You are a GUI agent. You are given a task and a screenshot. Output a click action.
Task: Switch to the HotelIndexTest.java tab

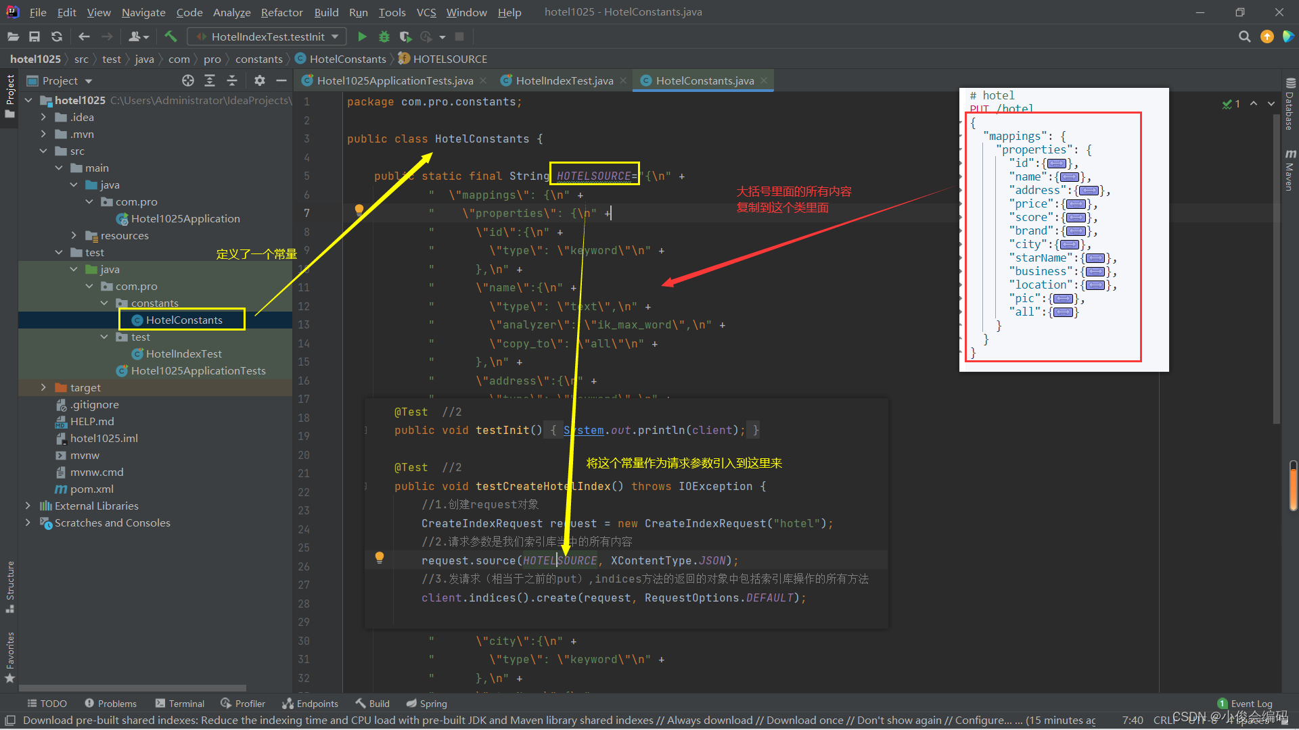(x=563, y=80)
